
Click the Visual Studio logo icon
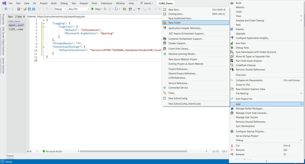[4, 3]
